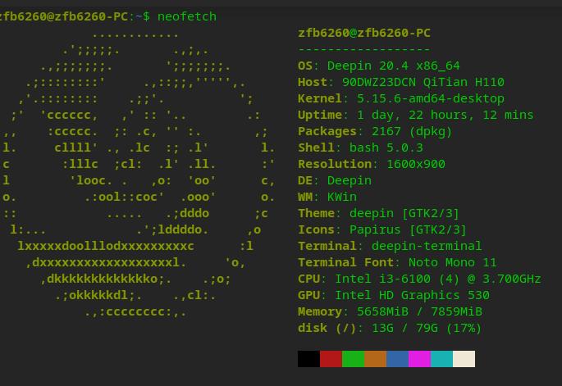This screenshot has height=386, width=562.
Task: Click the Resolution 1600x900 text
Action: (x=372, y=164)
